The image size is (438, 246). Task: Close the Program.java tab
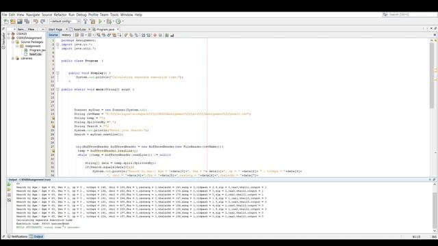point(118,29)
